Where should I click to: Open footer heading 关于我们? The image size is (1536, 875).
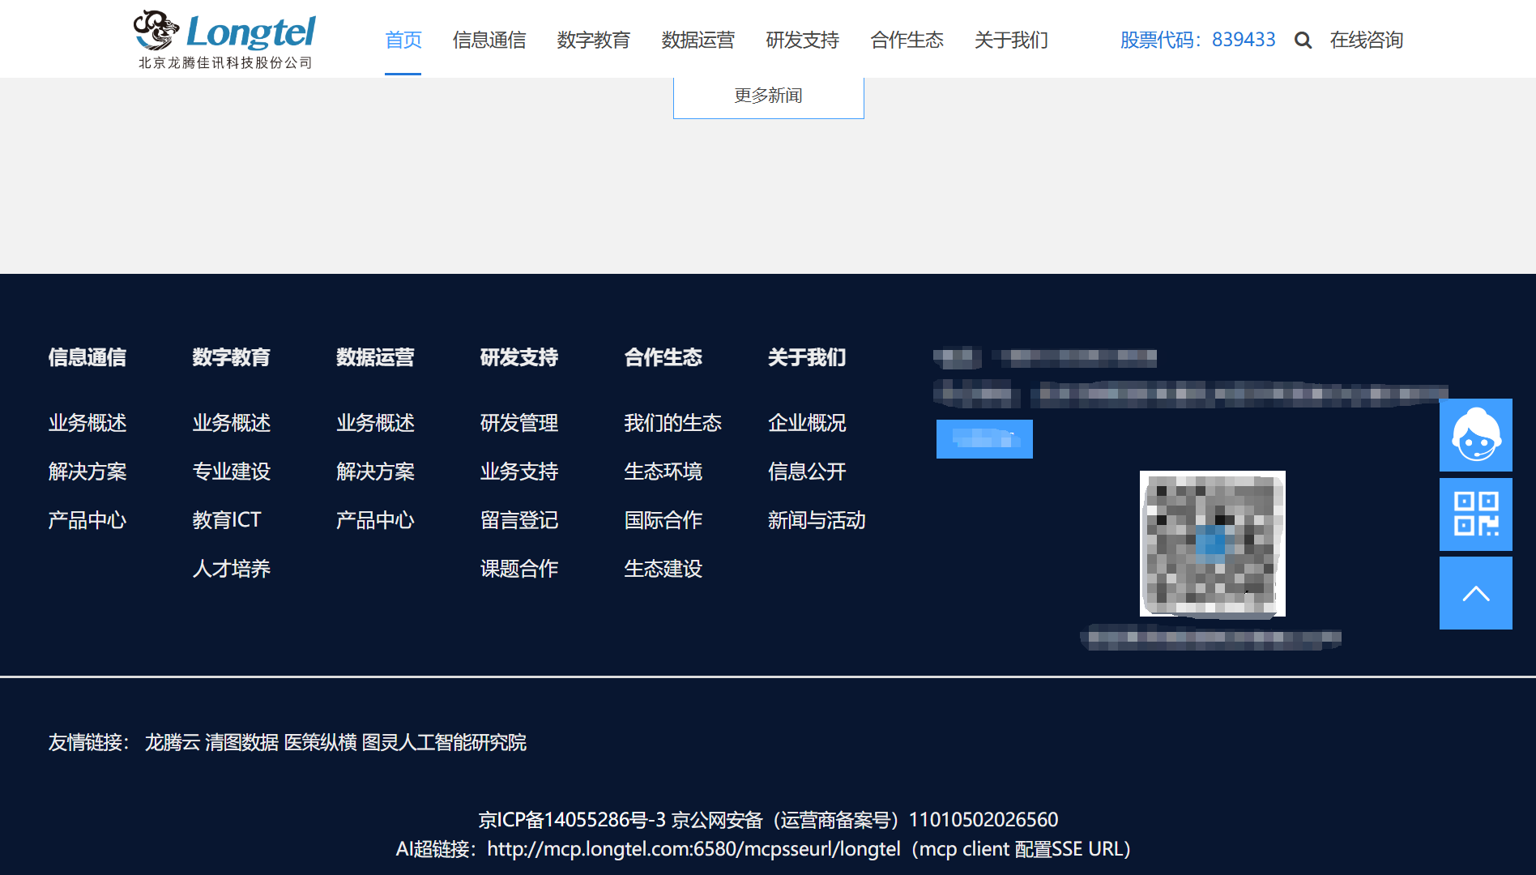pos(808,357)
